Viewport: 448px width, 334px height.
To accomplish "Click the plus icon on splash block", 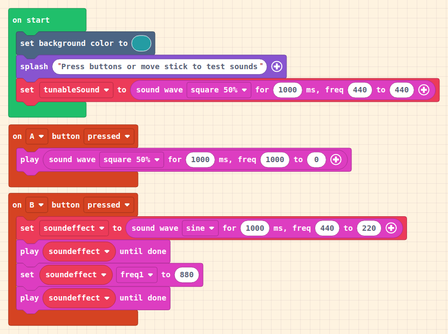I will coord(276,66).
